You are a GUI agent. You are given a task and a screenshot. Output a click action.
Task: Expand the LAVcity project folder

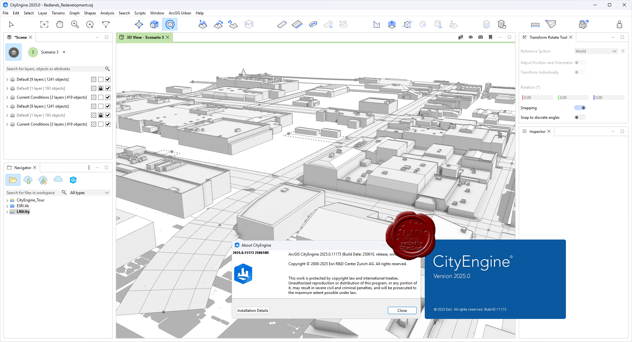point(7,212)
